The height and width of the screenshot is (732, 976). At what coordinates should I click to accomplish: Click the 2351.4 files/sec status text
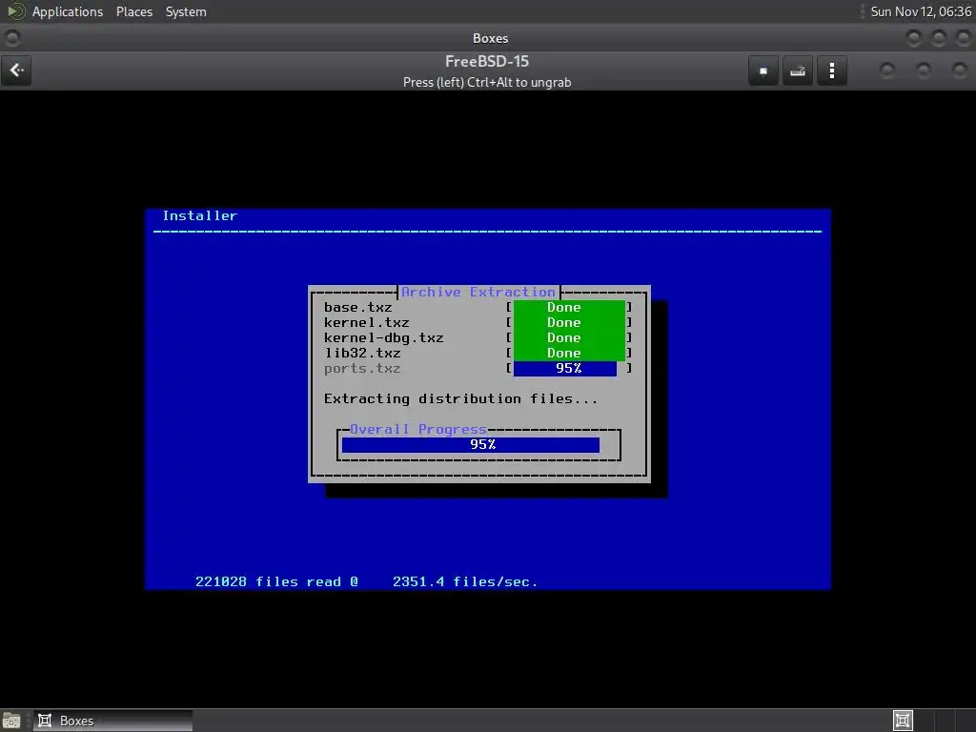pyautogui.click(x=465, y=582)
